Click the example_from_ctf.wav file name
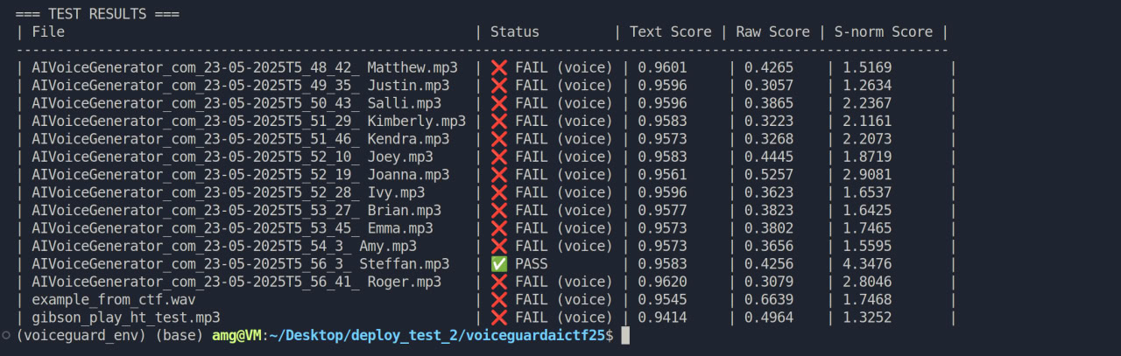This screenshot has width=1121, height=356. 113,300
